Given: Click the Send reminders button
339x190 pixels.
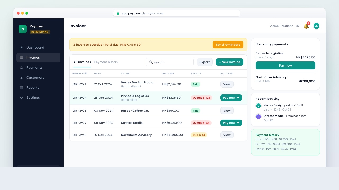Looking at the screenshot, I should coord(228,45).
